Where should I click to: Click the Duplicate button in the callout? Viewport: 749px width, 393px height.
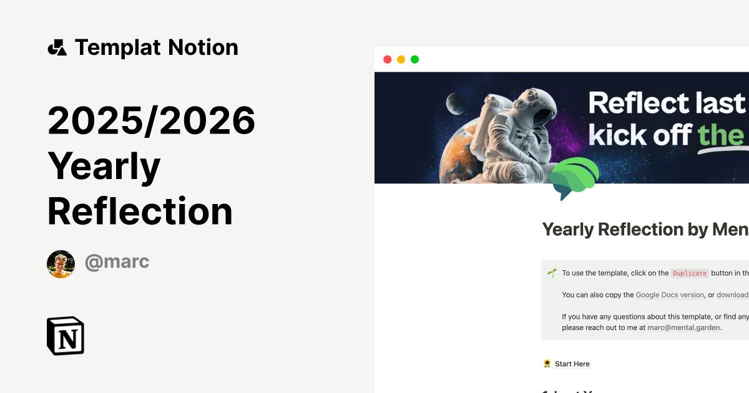[x=690, y=273]
